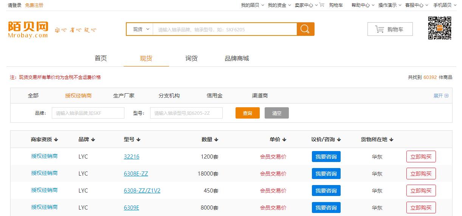Switch to the 询货 navigation tab
Viewport: 462px width, 216px height.
point(191,59)
